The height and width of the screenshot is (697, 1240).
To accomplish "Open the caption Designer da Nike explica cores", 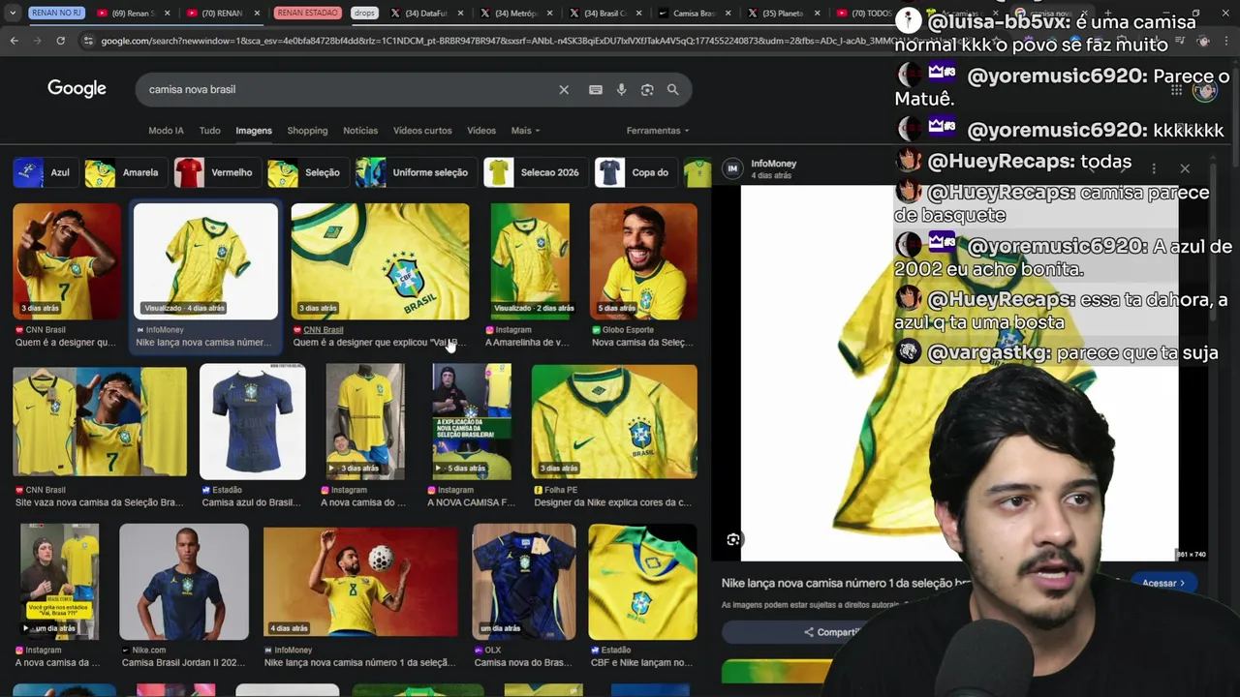I will tap(612, 502).
